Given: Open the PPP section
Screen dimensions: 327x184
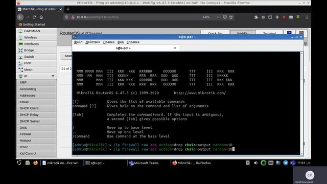Looking at the screenshot, I should 36,63.
